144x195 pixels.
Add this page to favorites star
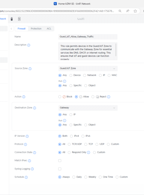tap(135, 11)
